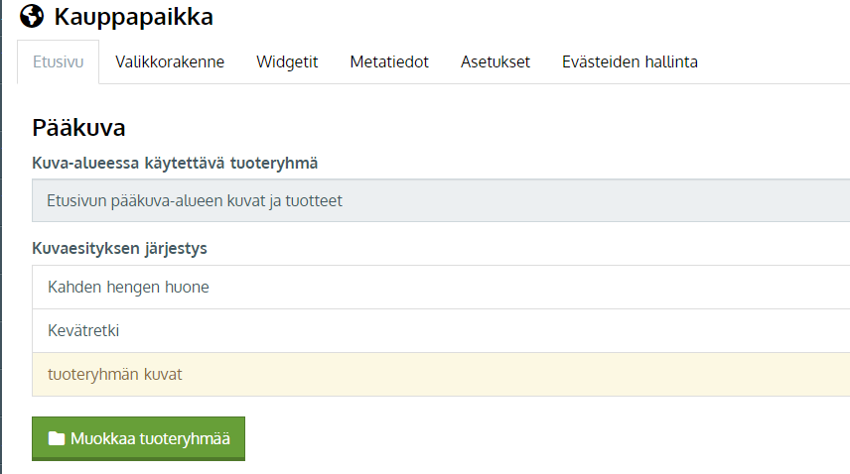Click the Kuvaesityksen järjestys label

[x=119, y=248]
